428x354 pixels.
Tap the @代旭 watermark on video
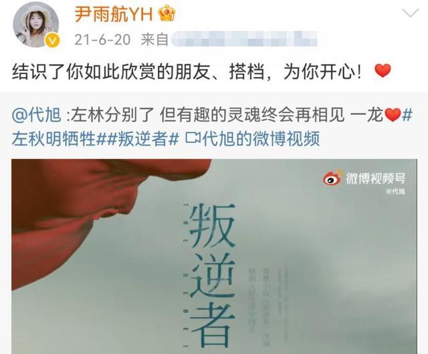point(395,192)
